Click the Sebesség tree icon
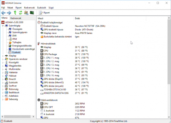This screenshot has width=171, height=123. [x=6, y=99]
